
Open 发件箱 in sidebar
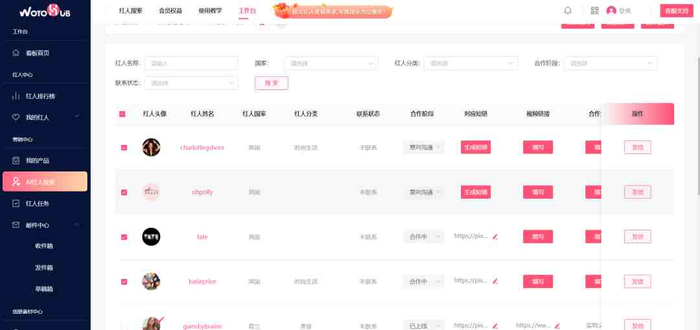coord(44,268)
